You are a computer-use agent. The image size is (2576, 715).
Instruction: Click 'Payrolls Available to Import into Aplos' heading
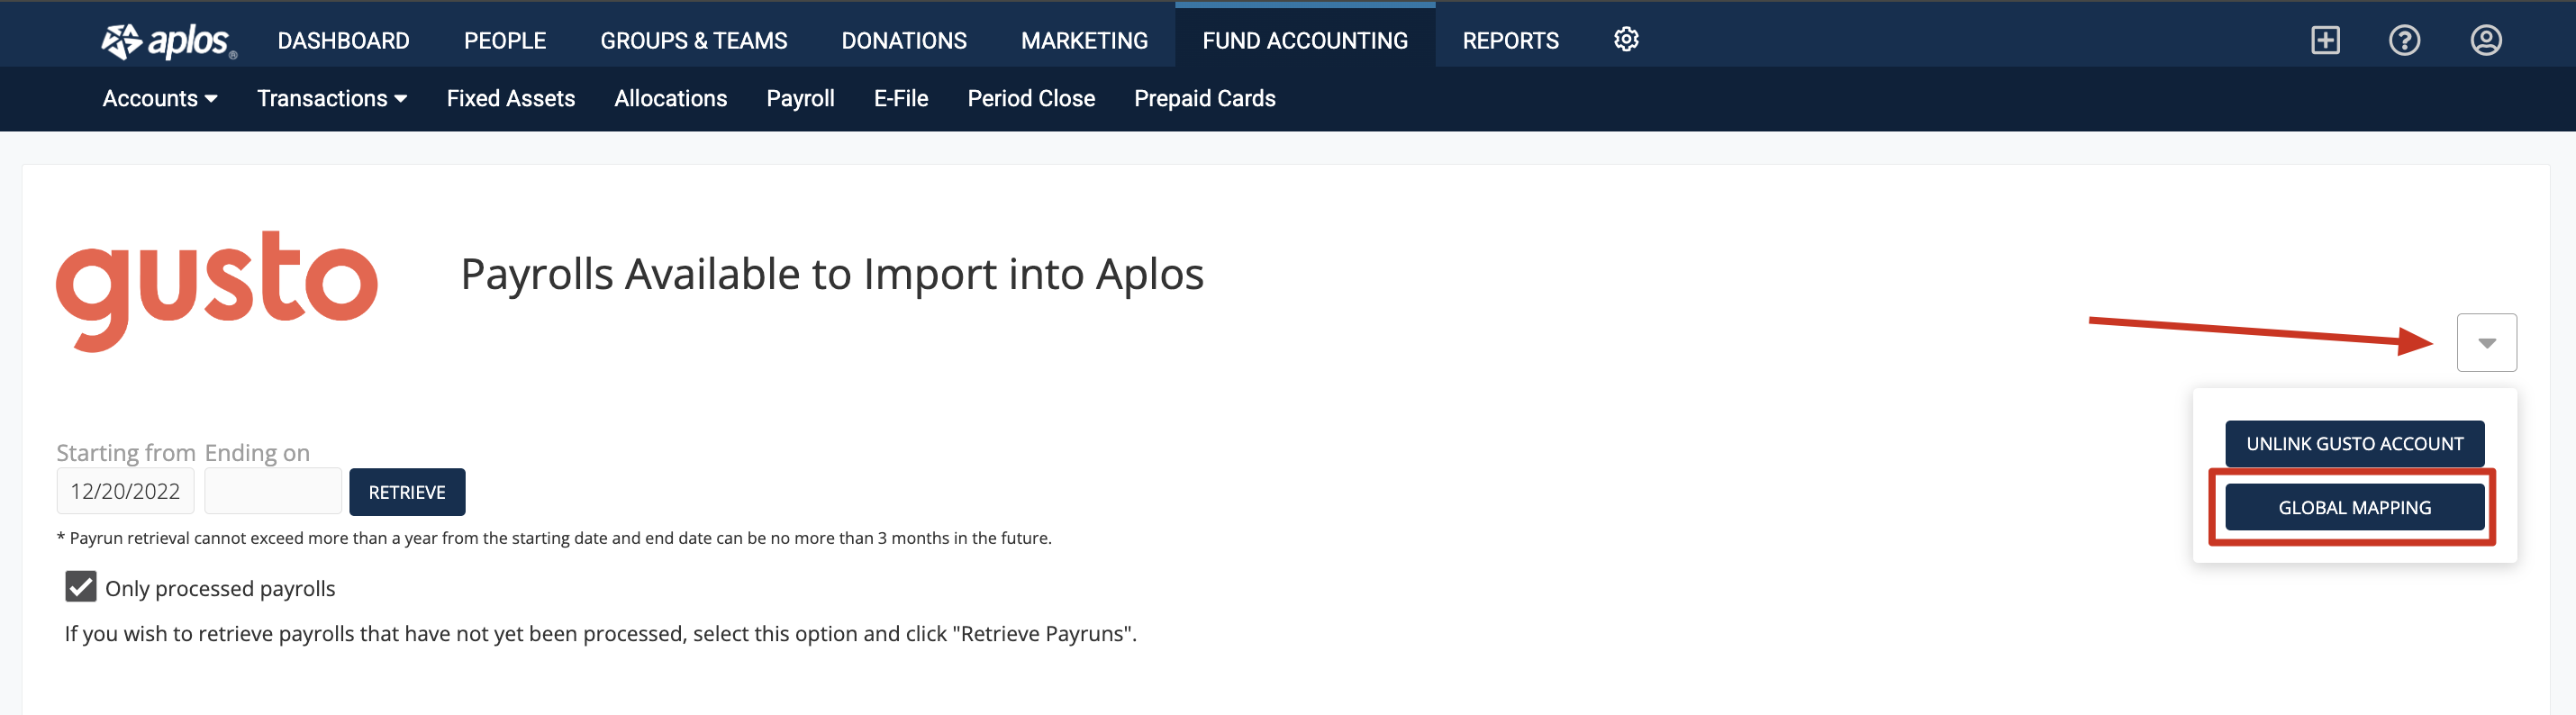point(832,274)
